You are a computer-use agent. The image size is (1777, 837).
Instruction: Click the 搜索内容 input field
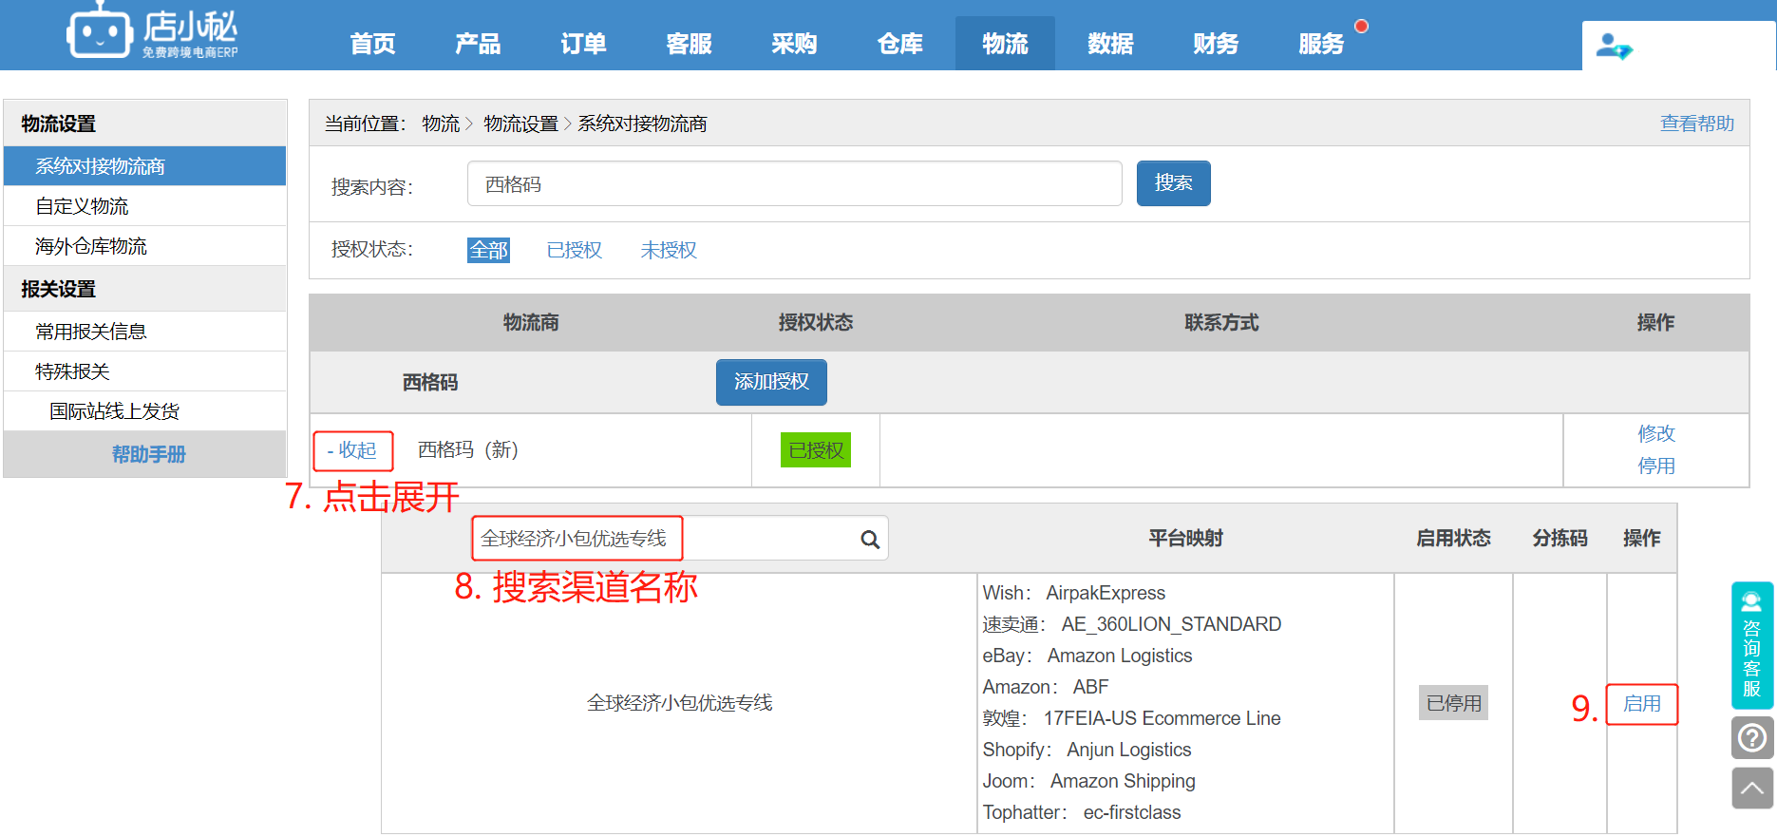[x=794, y=183]
